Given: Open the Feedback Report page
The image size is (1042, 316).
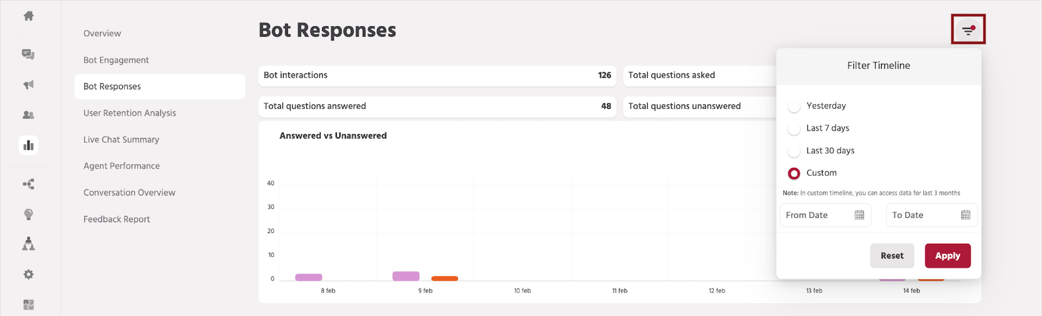Looking at the screenshot, I should pos(117,219).
